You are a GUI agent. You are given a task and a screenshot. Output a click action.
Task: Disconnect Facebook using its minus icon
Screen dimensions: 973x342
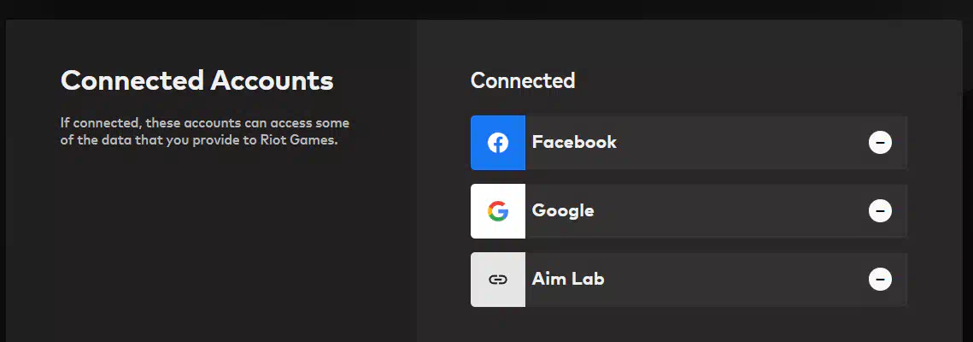[x=880, y=143]
